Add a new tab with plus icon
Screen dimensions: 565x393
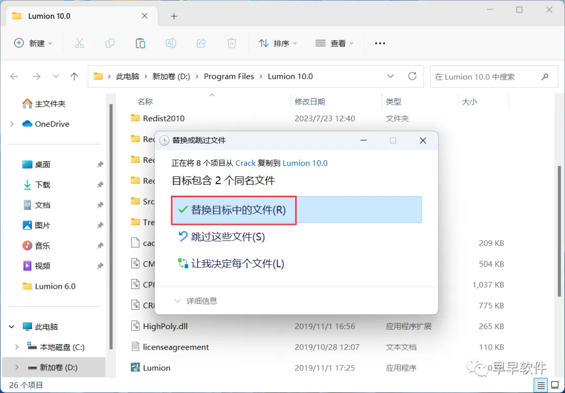coord(174,16)
